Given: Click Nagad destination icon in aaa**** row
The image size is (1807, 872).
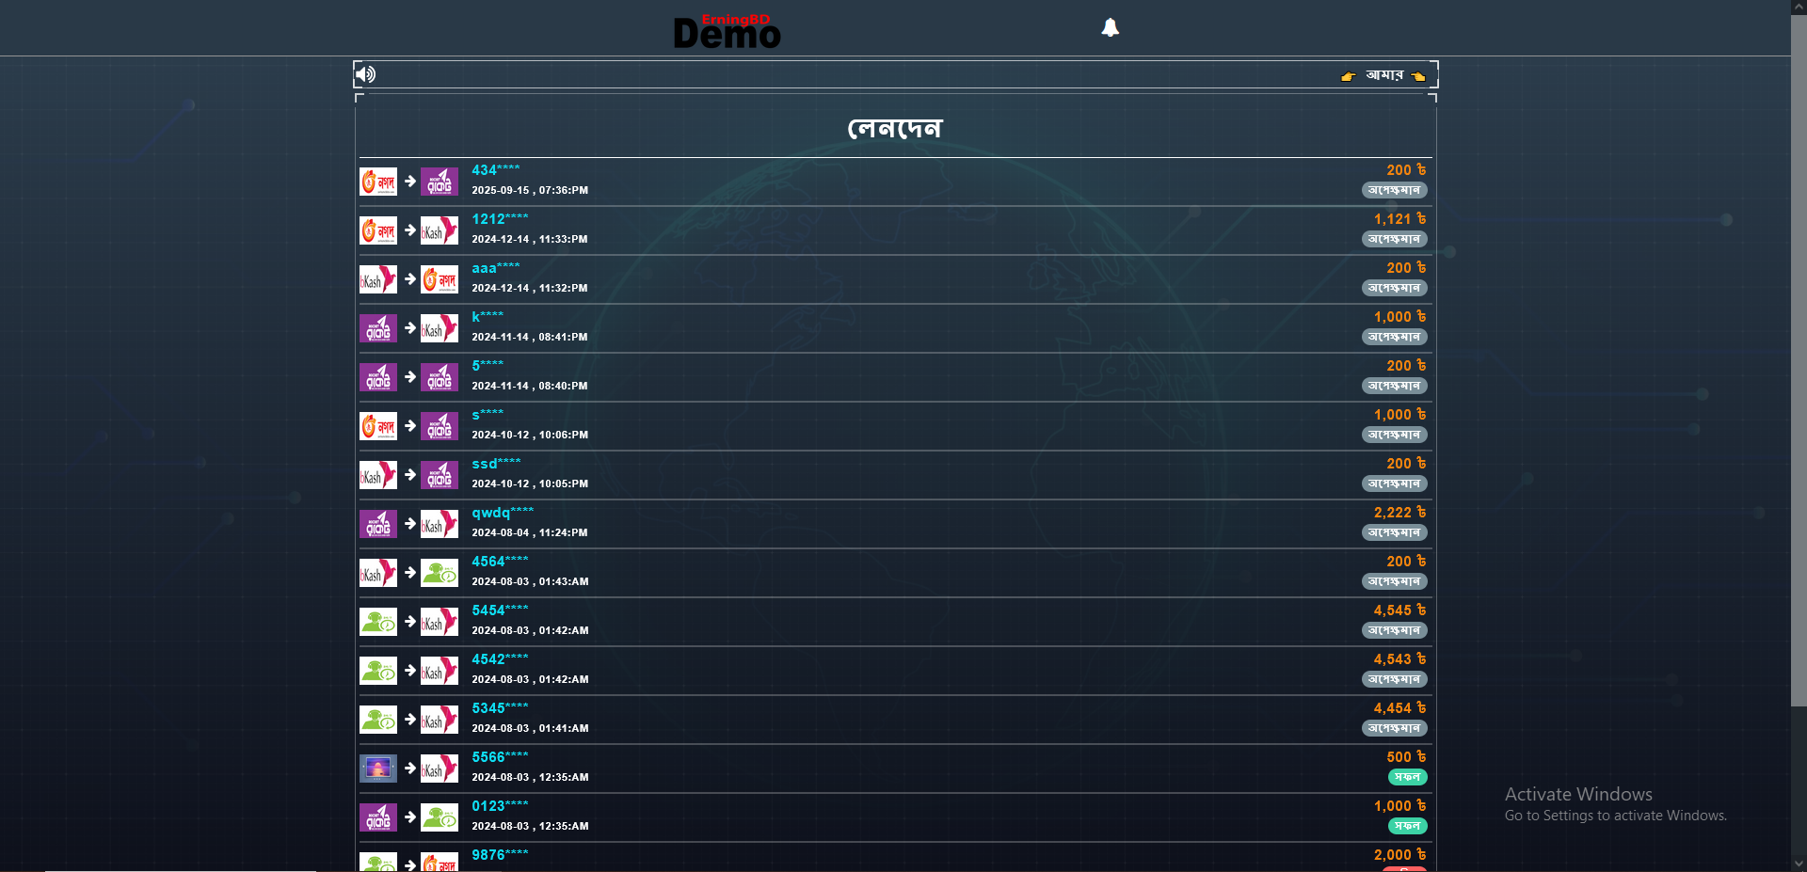Looking at the screenshot, I should 439,279.
